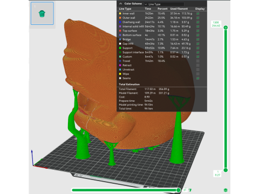
Task: Click the layers icon below vertical slider
Action: pyautogui.click(x=226, y=190)
